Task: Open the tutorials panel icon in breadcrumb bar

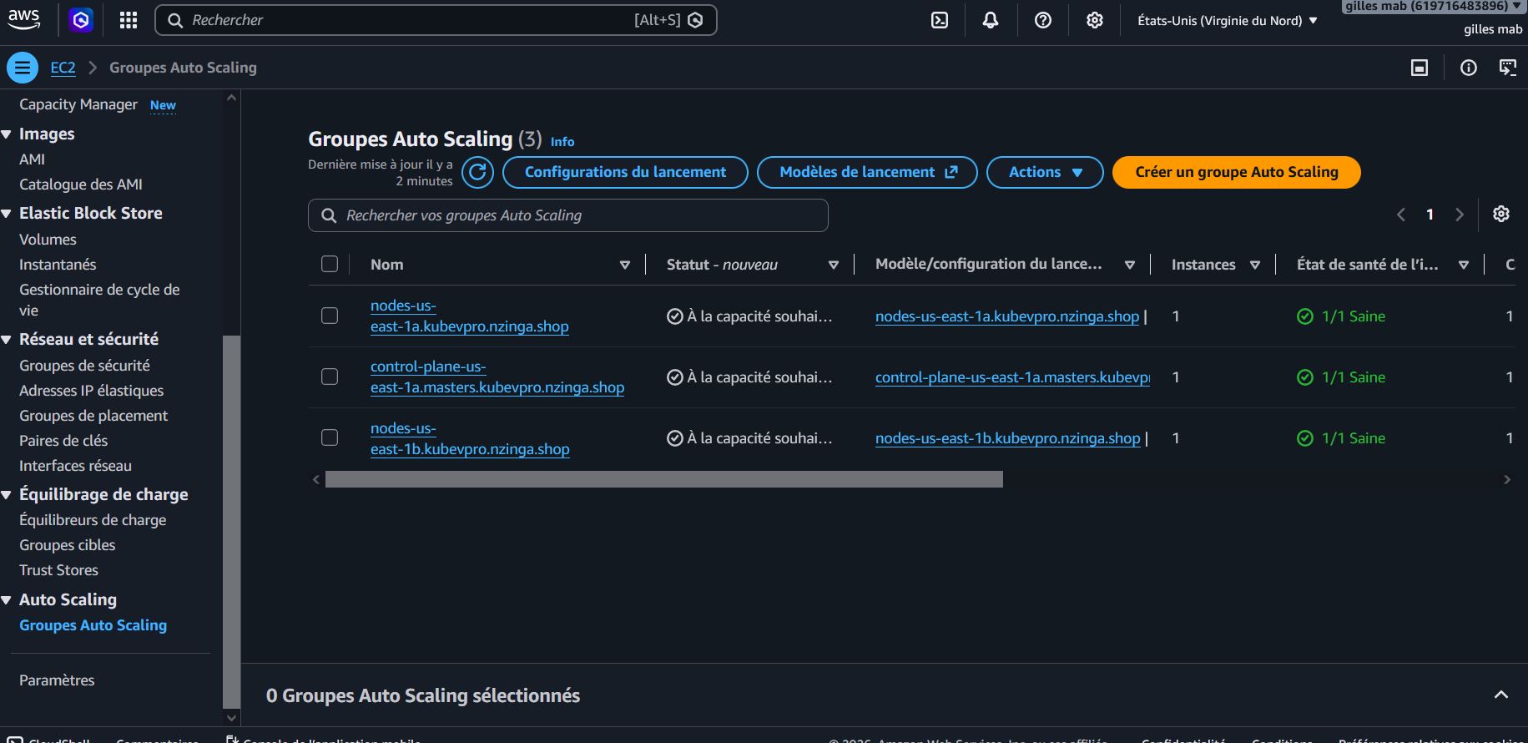Action: tap(1508, 68)
